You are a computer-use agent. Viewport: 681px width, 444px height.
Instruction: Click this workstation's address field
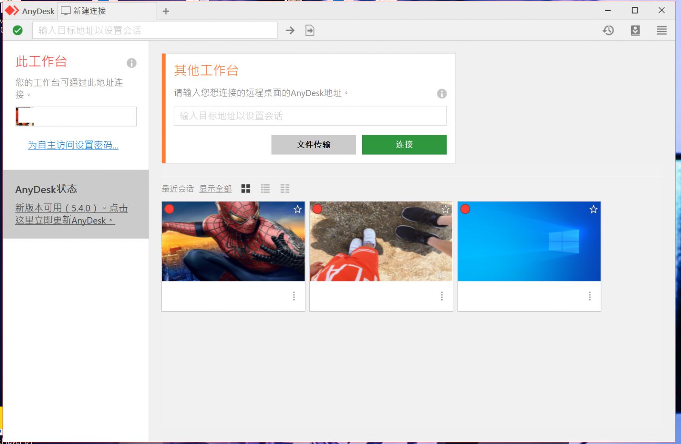(x=76, y=117)
